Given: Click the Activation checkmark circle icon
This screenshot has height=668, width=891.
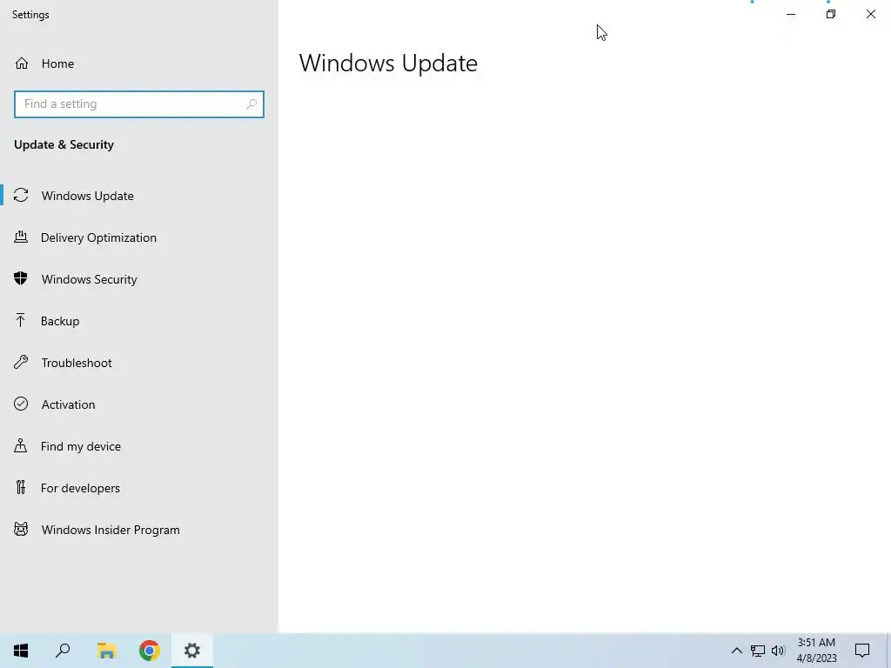Looking at the screenshot, I should coord(21,404).
